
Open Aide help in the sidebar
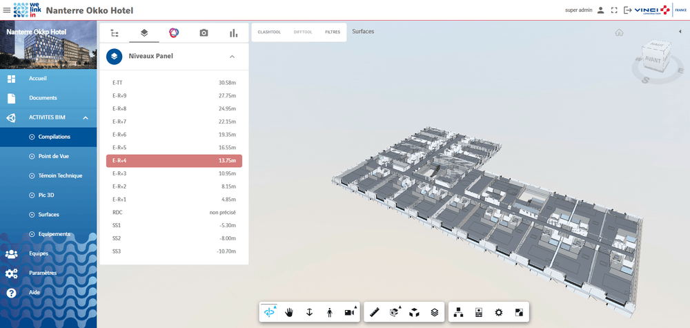pyautogui.click(x=48, y=292)
